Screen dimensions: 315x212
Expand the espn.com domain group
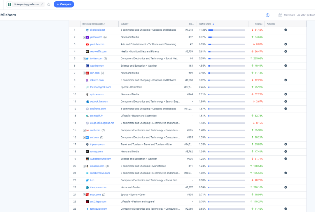point(84,195)
